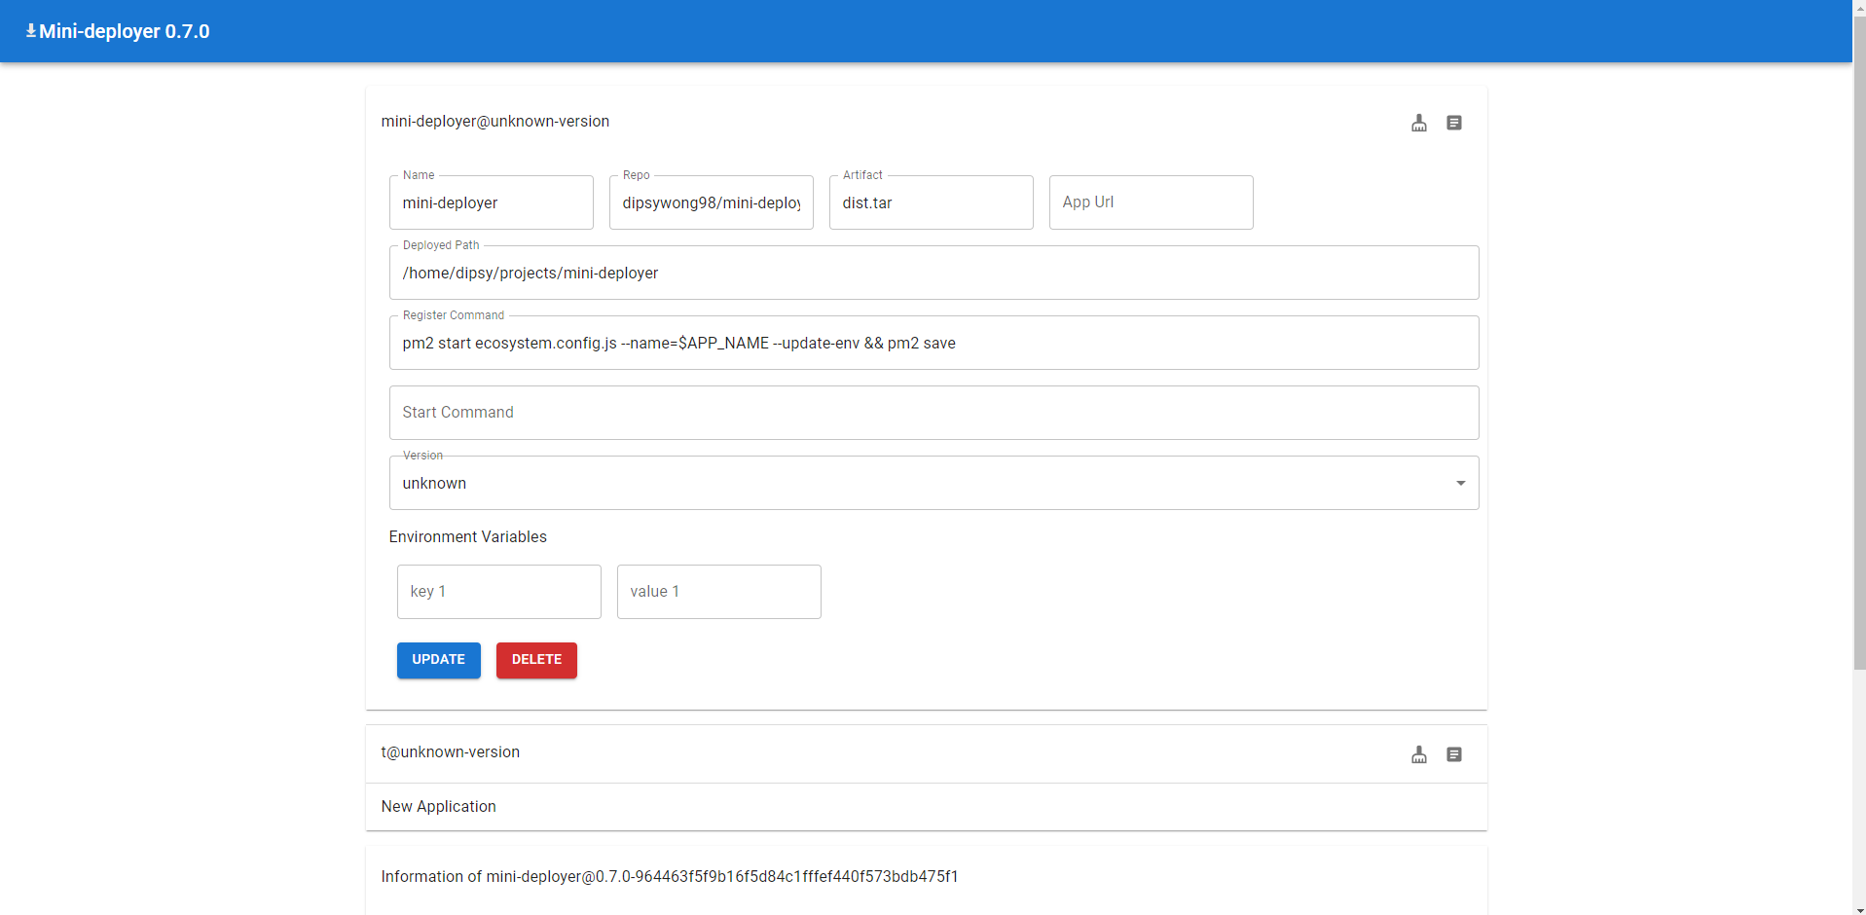Open the logs icon on t@unknown-version row
The width and height of the screenshot is (1866, 915).
[1453, 754]
